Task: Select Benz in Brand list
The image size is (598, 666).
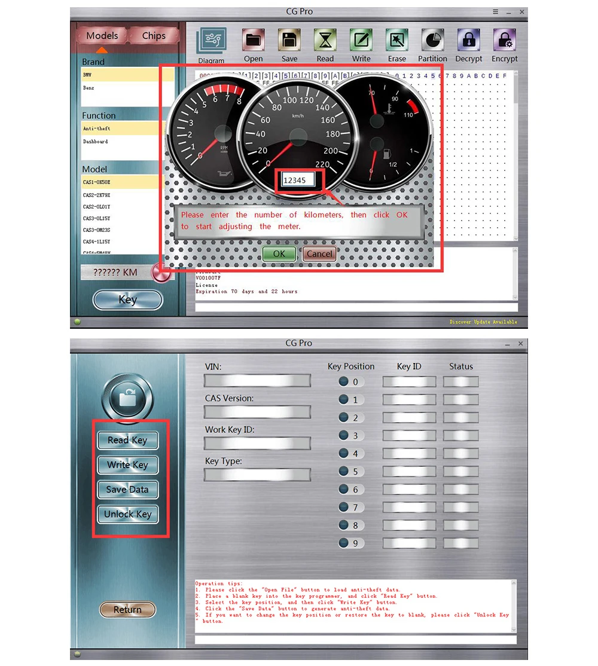Action: [x=127, y=88]
